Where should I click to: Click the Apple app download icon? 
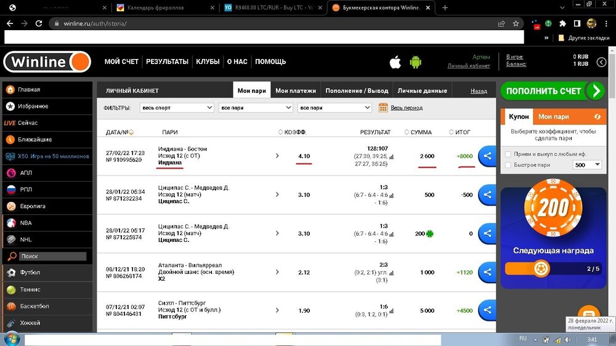pyautogui.click(x=395, y=62)
